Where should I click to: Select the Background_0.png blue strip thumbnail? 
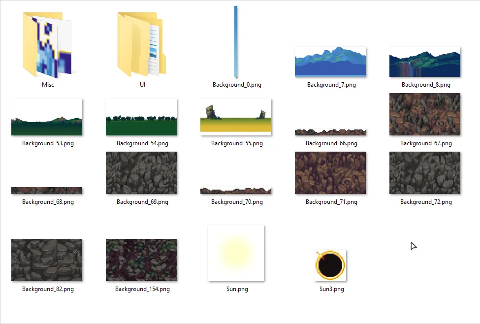coord(236,42)
